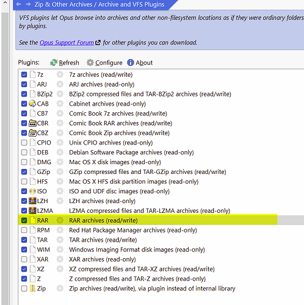The width and height of the screenshot is (304, 305).
Task: Click the CBZ plugin ZIP folder icon
Action: [32, 133]
